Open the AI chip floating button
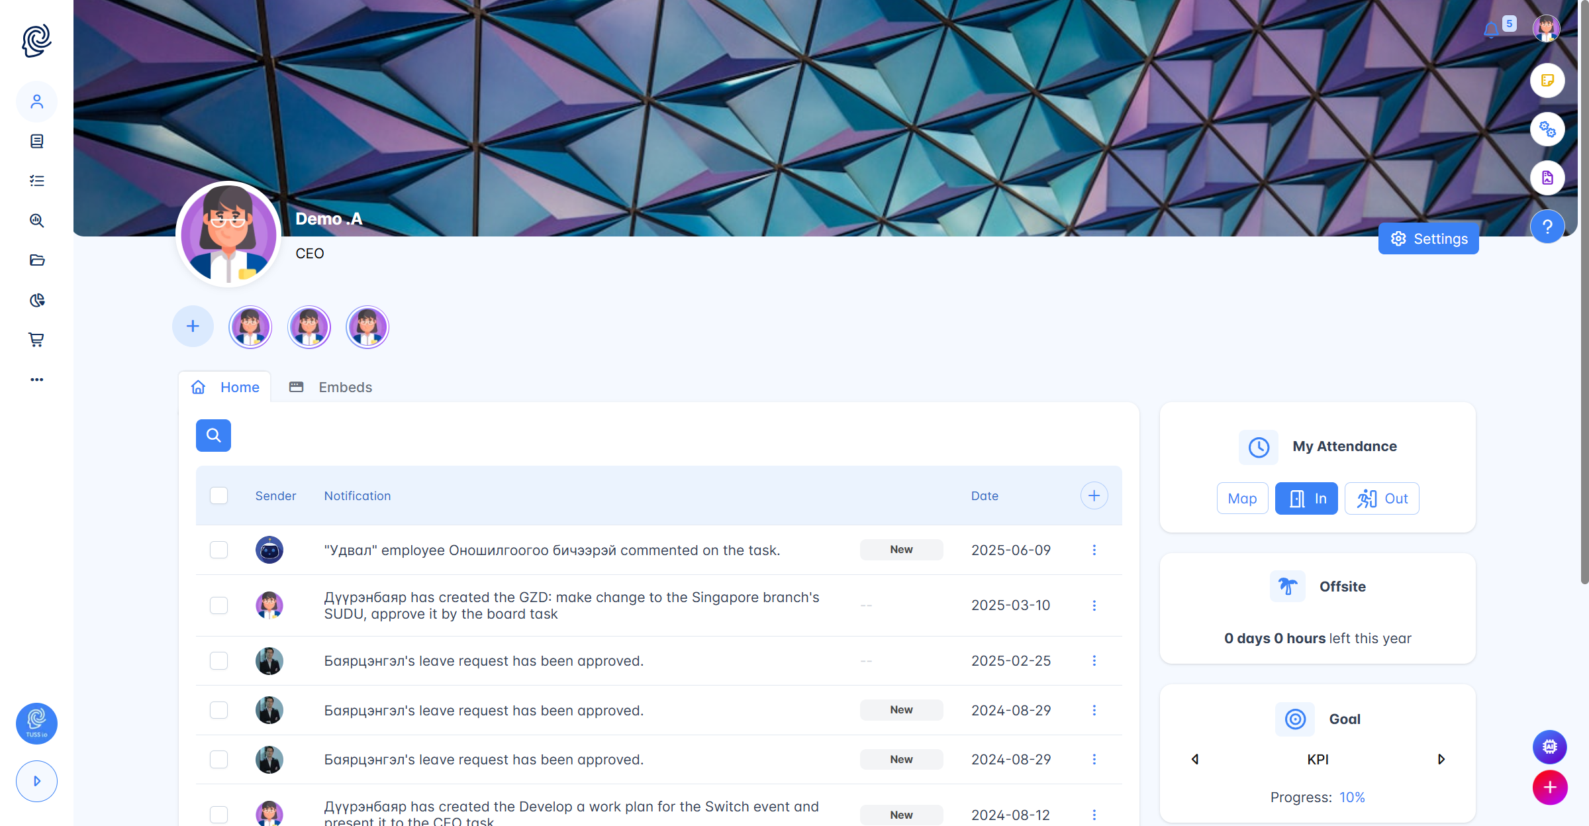This screenshot has height=826, width=1589. (1549, 747)
